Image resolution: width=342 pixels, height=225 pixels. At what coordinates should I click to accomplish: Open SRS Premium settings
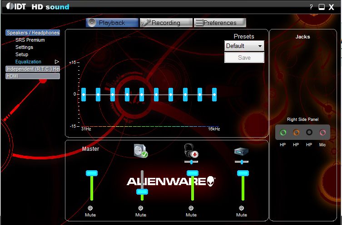tap(30, 40)
